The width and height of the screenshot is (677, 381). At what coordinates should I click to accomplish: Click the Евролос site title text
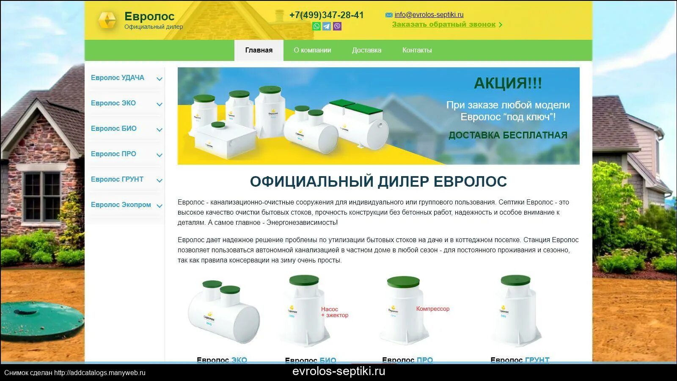click(x=149, y=16)
